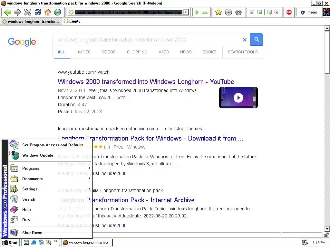Switch to NEWS results tab
Viewport: 330px width, 247px height.
tap(186, 52)
